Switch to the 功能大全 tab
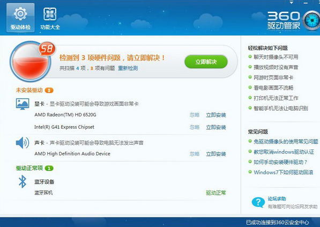Viewport: 320px width, 227px height. coord(50,18)
